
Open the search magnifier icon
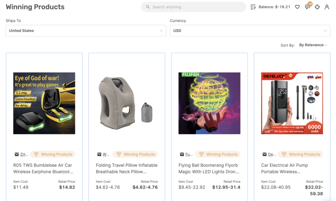click(x=148, y=7)
